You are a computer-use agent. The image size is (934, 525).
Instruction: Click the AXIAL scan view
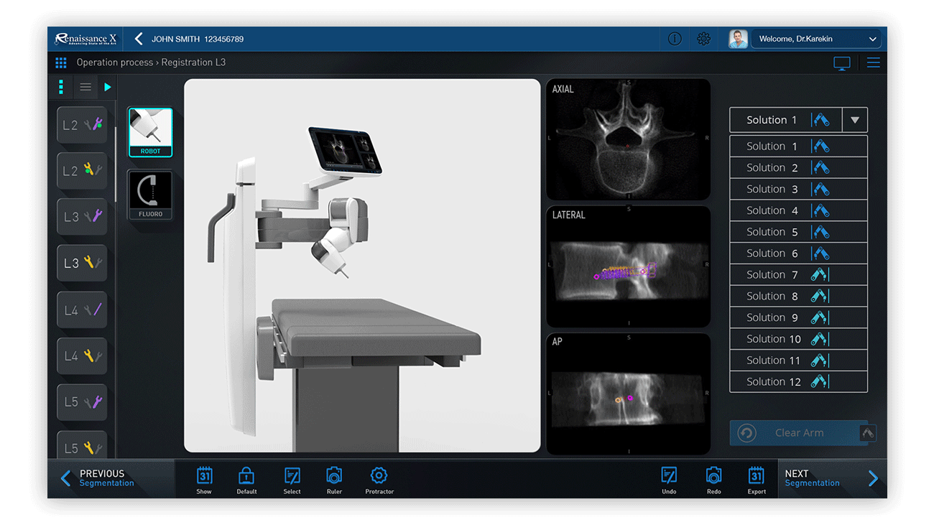coord(629,139)
